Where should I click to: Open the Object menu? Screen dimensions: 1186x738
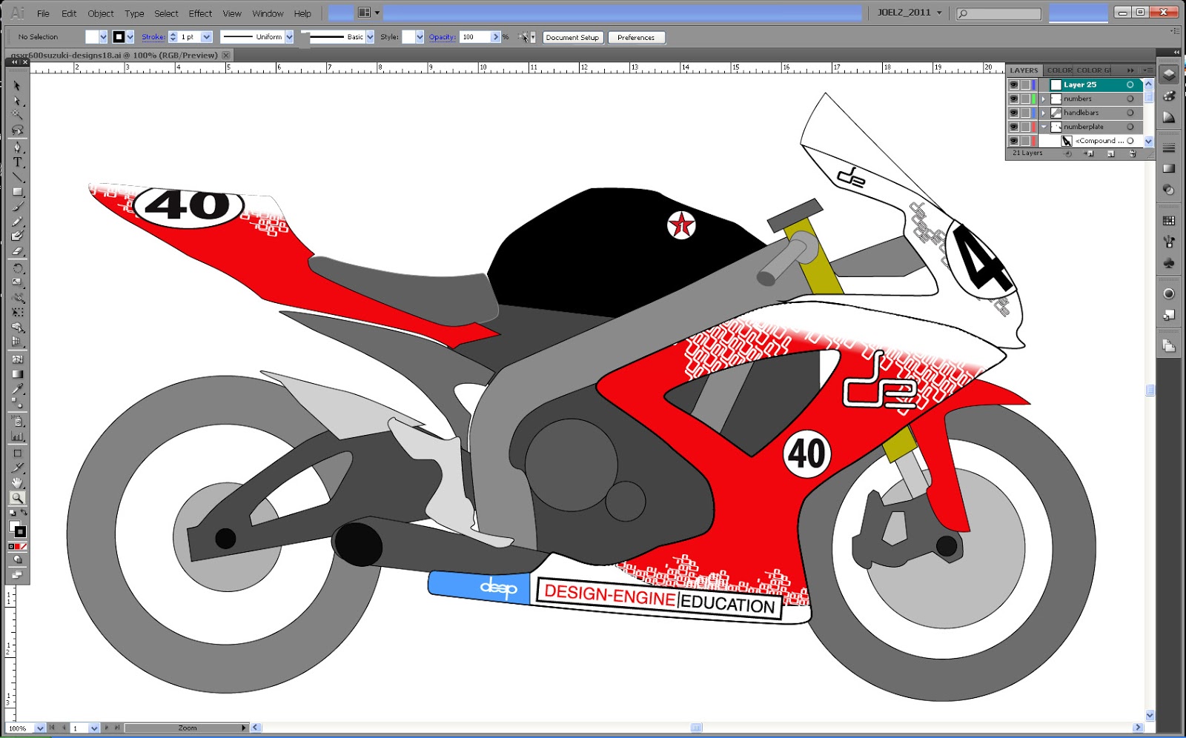click(x=101, y=13)
